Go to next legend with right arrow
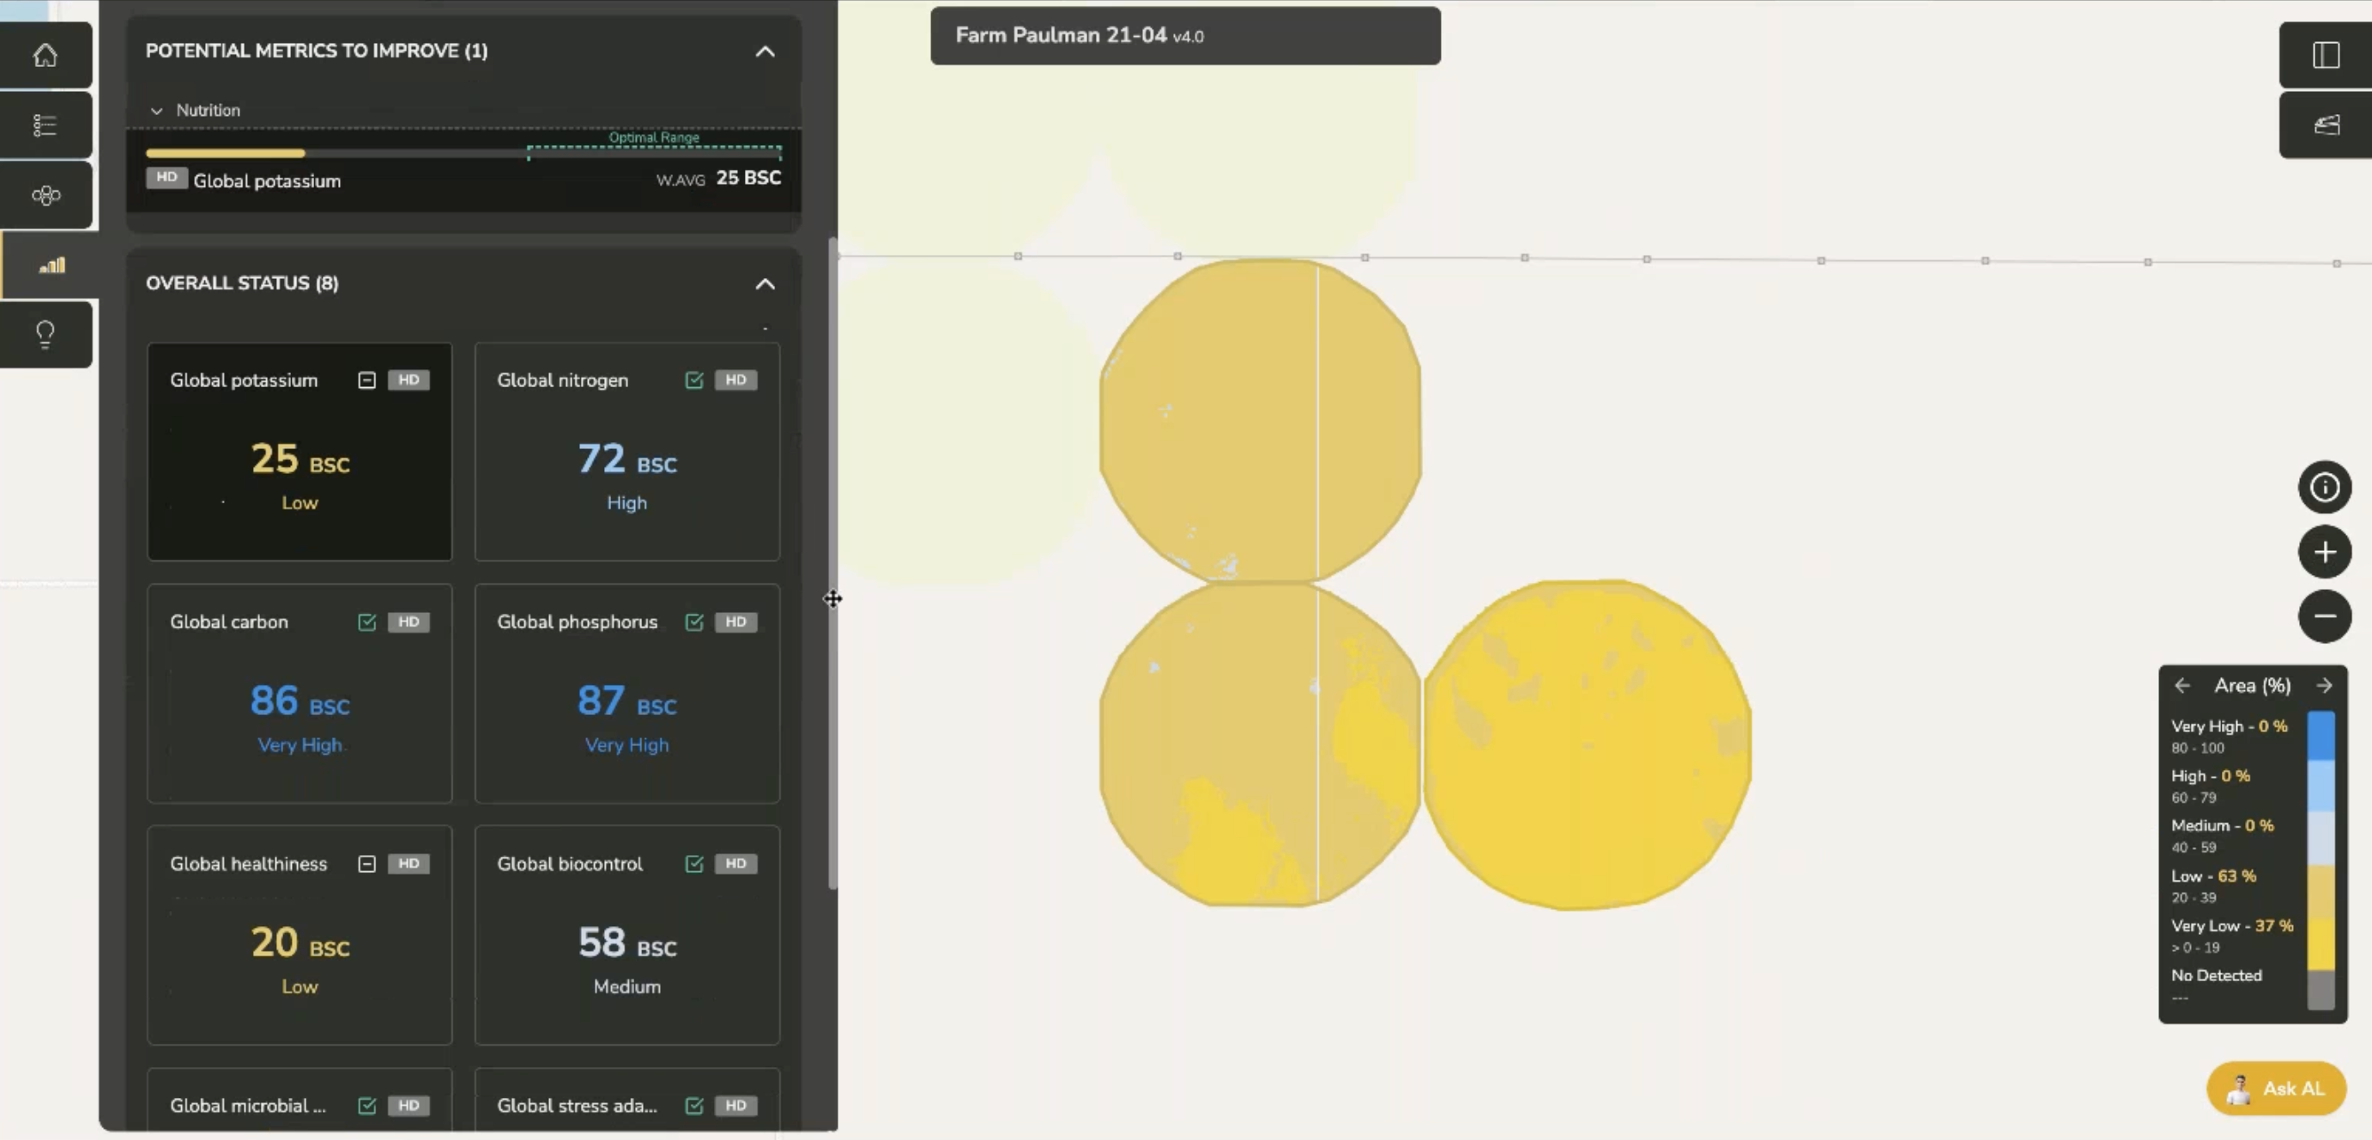Viewport: 2372px width, 1140px height. (2323, 685)
